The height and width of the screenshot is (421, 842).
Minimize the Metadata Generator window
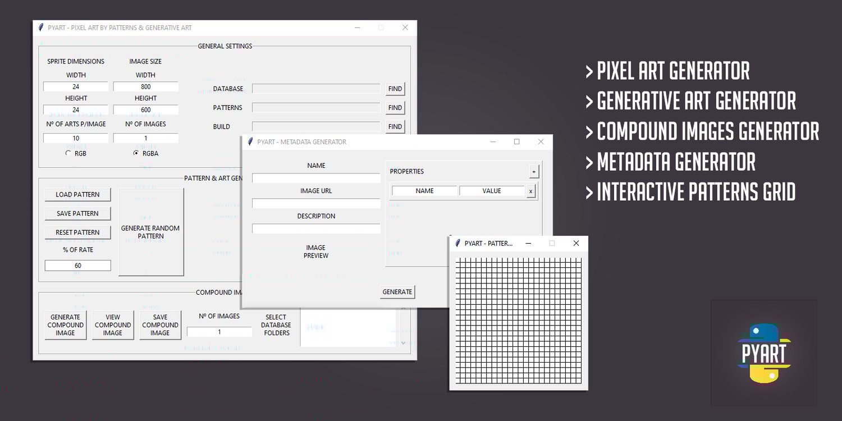493,141
